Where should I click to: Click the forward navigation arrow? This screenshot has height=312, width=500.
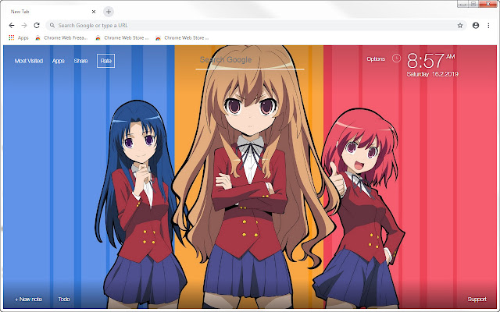pyautogui.click(x=24, y=25)
